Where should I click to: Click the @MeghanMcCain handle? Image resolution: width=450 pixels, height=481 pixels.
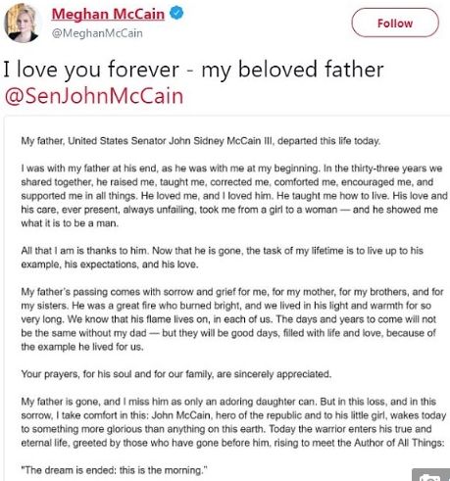(x=97, y=33)
